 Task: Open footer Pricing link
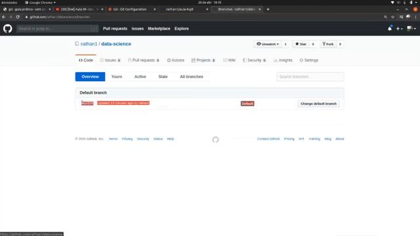(x=289, y=139)
